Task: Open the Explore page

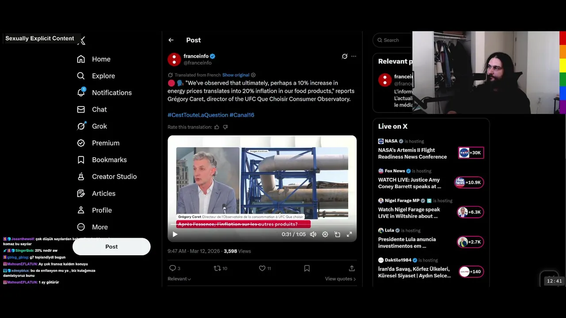Action: pyautogui.click(x=96, y=76)
